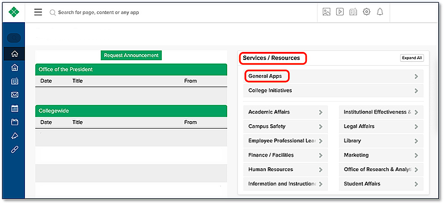The image size is (445, 205).
Task: Click the green diamond portal logo
Action: point(14,12)
